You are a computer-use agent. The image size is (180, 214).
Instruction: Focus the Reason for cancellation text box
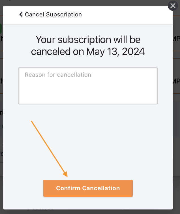[88, 86]
